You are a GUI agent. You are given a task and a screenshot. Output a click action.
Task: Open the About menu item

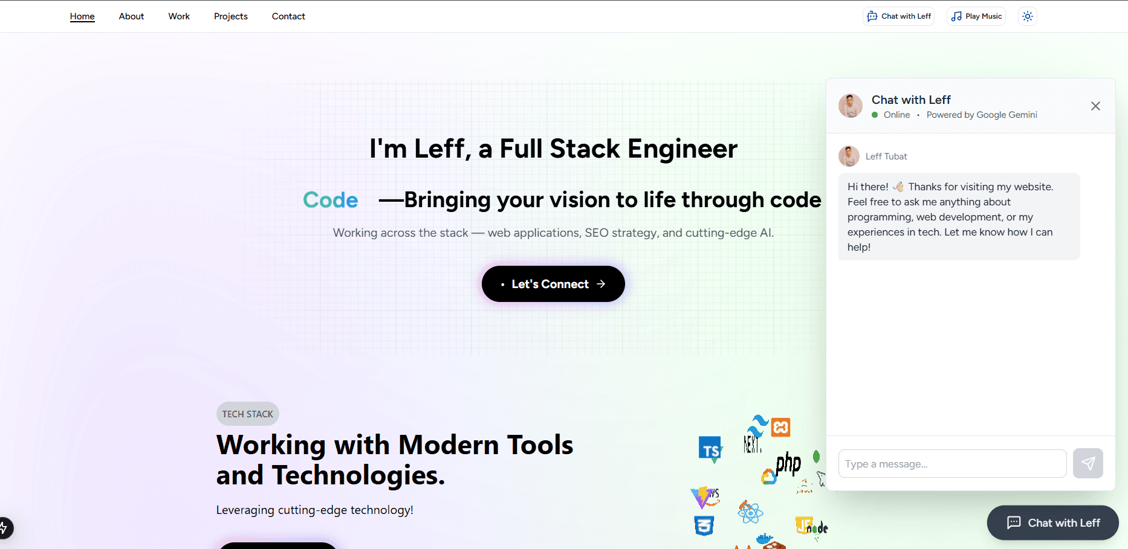pos(131,16)
